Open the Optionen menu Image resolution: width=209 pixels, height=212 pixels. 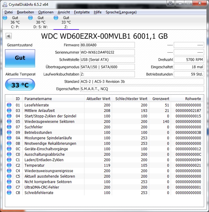[46, 12]
